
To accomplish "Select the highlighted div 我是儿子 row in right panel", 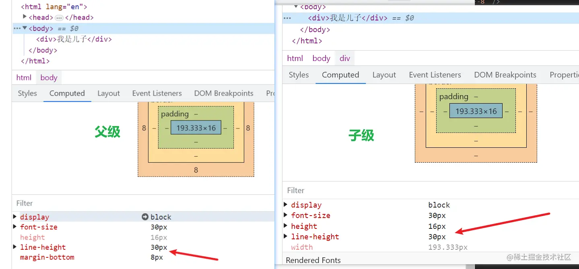I will click(431, 18).
